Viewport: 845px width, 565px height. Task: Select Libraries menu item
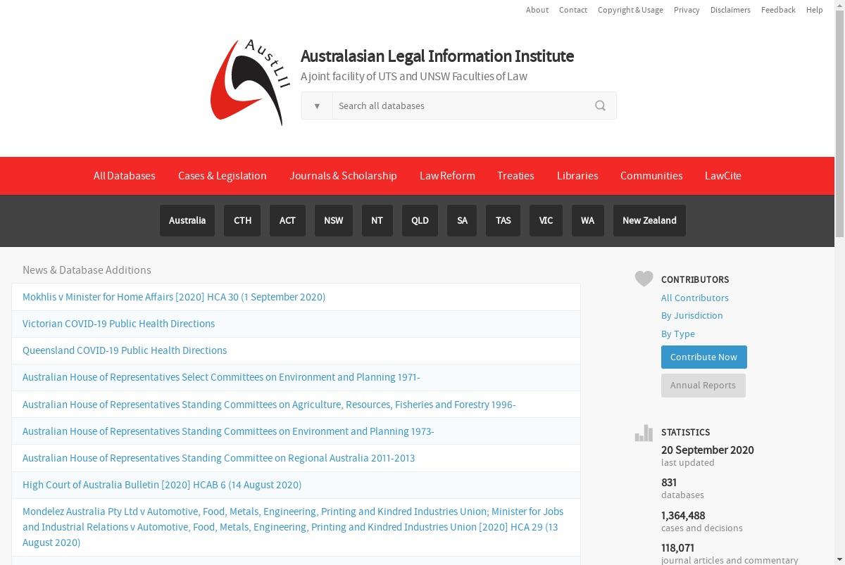pyautogui.click(x=577, y=176)
